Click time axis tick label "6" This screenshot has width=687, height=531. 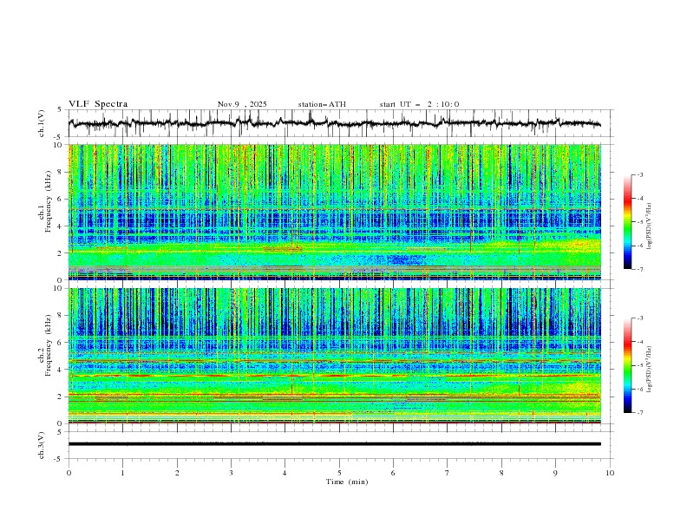[x=393, y=473]
